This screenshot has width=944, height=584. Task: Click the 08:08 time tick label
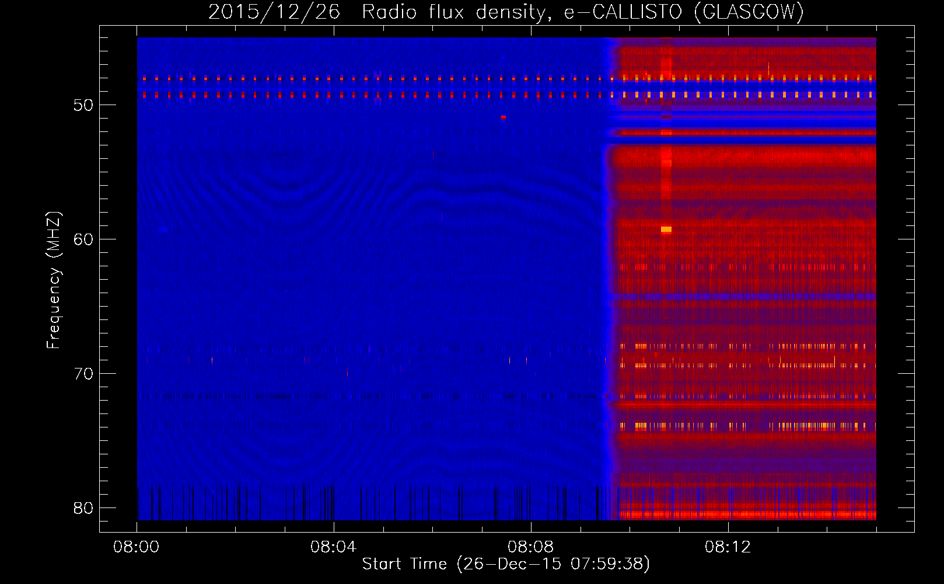click(530, 547)
